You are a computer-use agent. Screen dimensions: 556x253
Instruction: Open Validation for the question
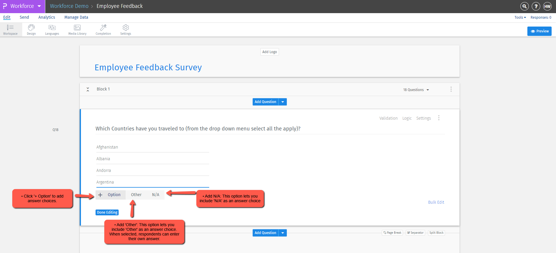pos(388,118)
